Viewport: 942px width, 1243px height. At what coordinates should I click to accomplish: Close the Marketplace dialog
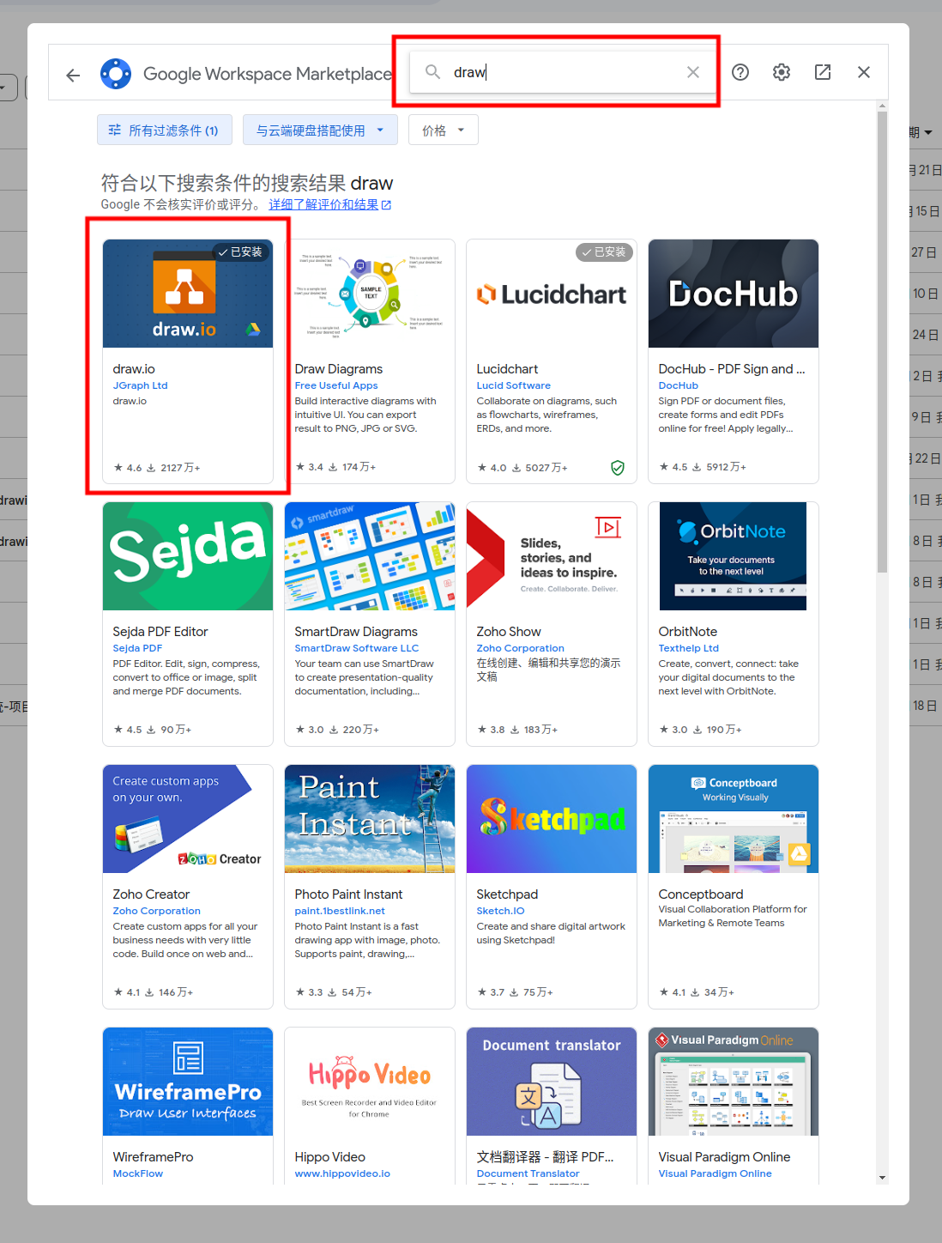coord(864,72)
